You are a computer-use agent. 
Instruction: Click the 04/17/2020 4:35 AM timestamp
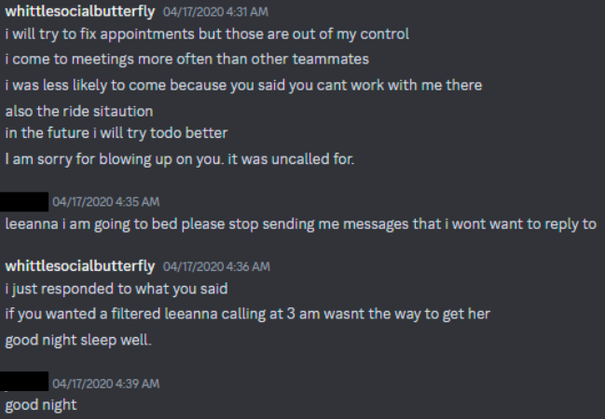click(105, 201)
